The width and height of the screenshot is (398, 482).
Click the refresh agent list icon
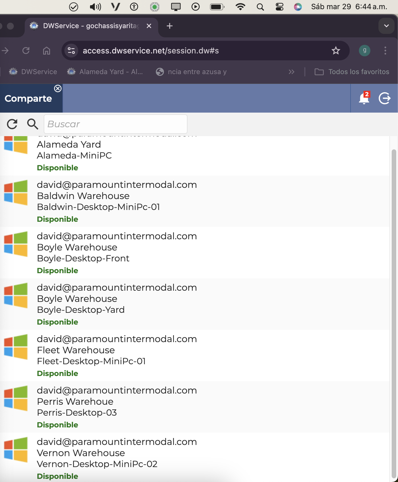(x=12, y=124)
